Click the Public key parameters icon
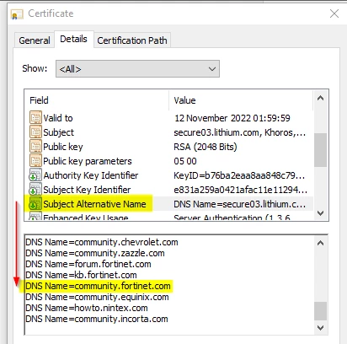Screen dimensions: 347x344 click(35, 161)
